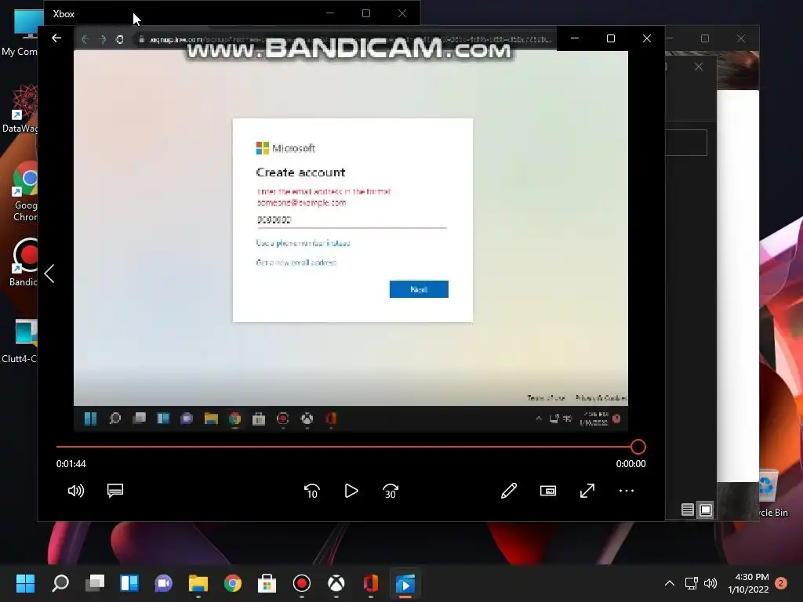Image resolution: width=803 pixels, height=602 pixels.
Task: Open the tray volume control
Action: [710, 583]
